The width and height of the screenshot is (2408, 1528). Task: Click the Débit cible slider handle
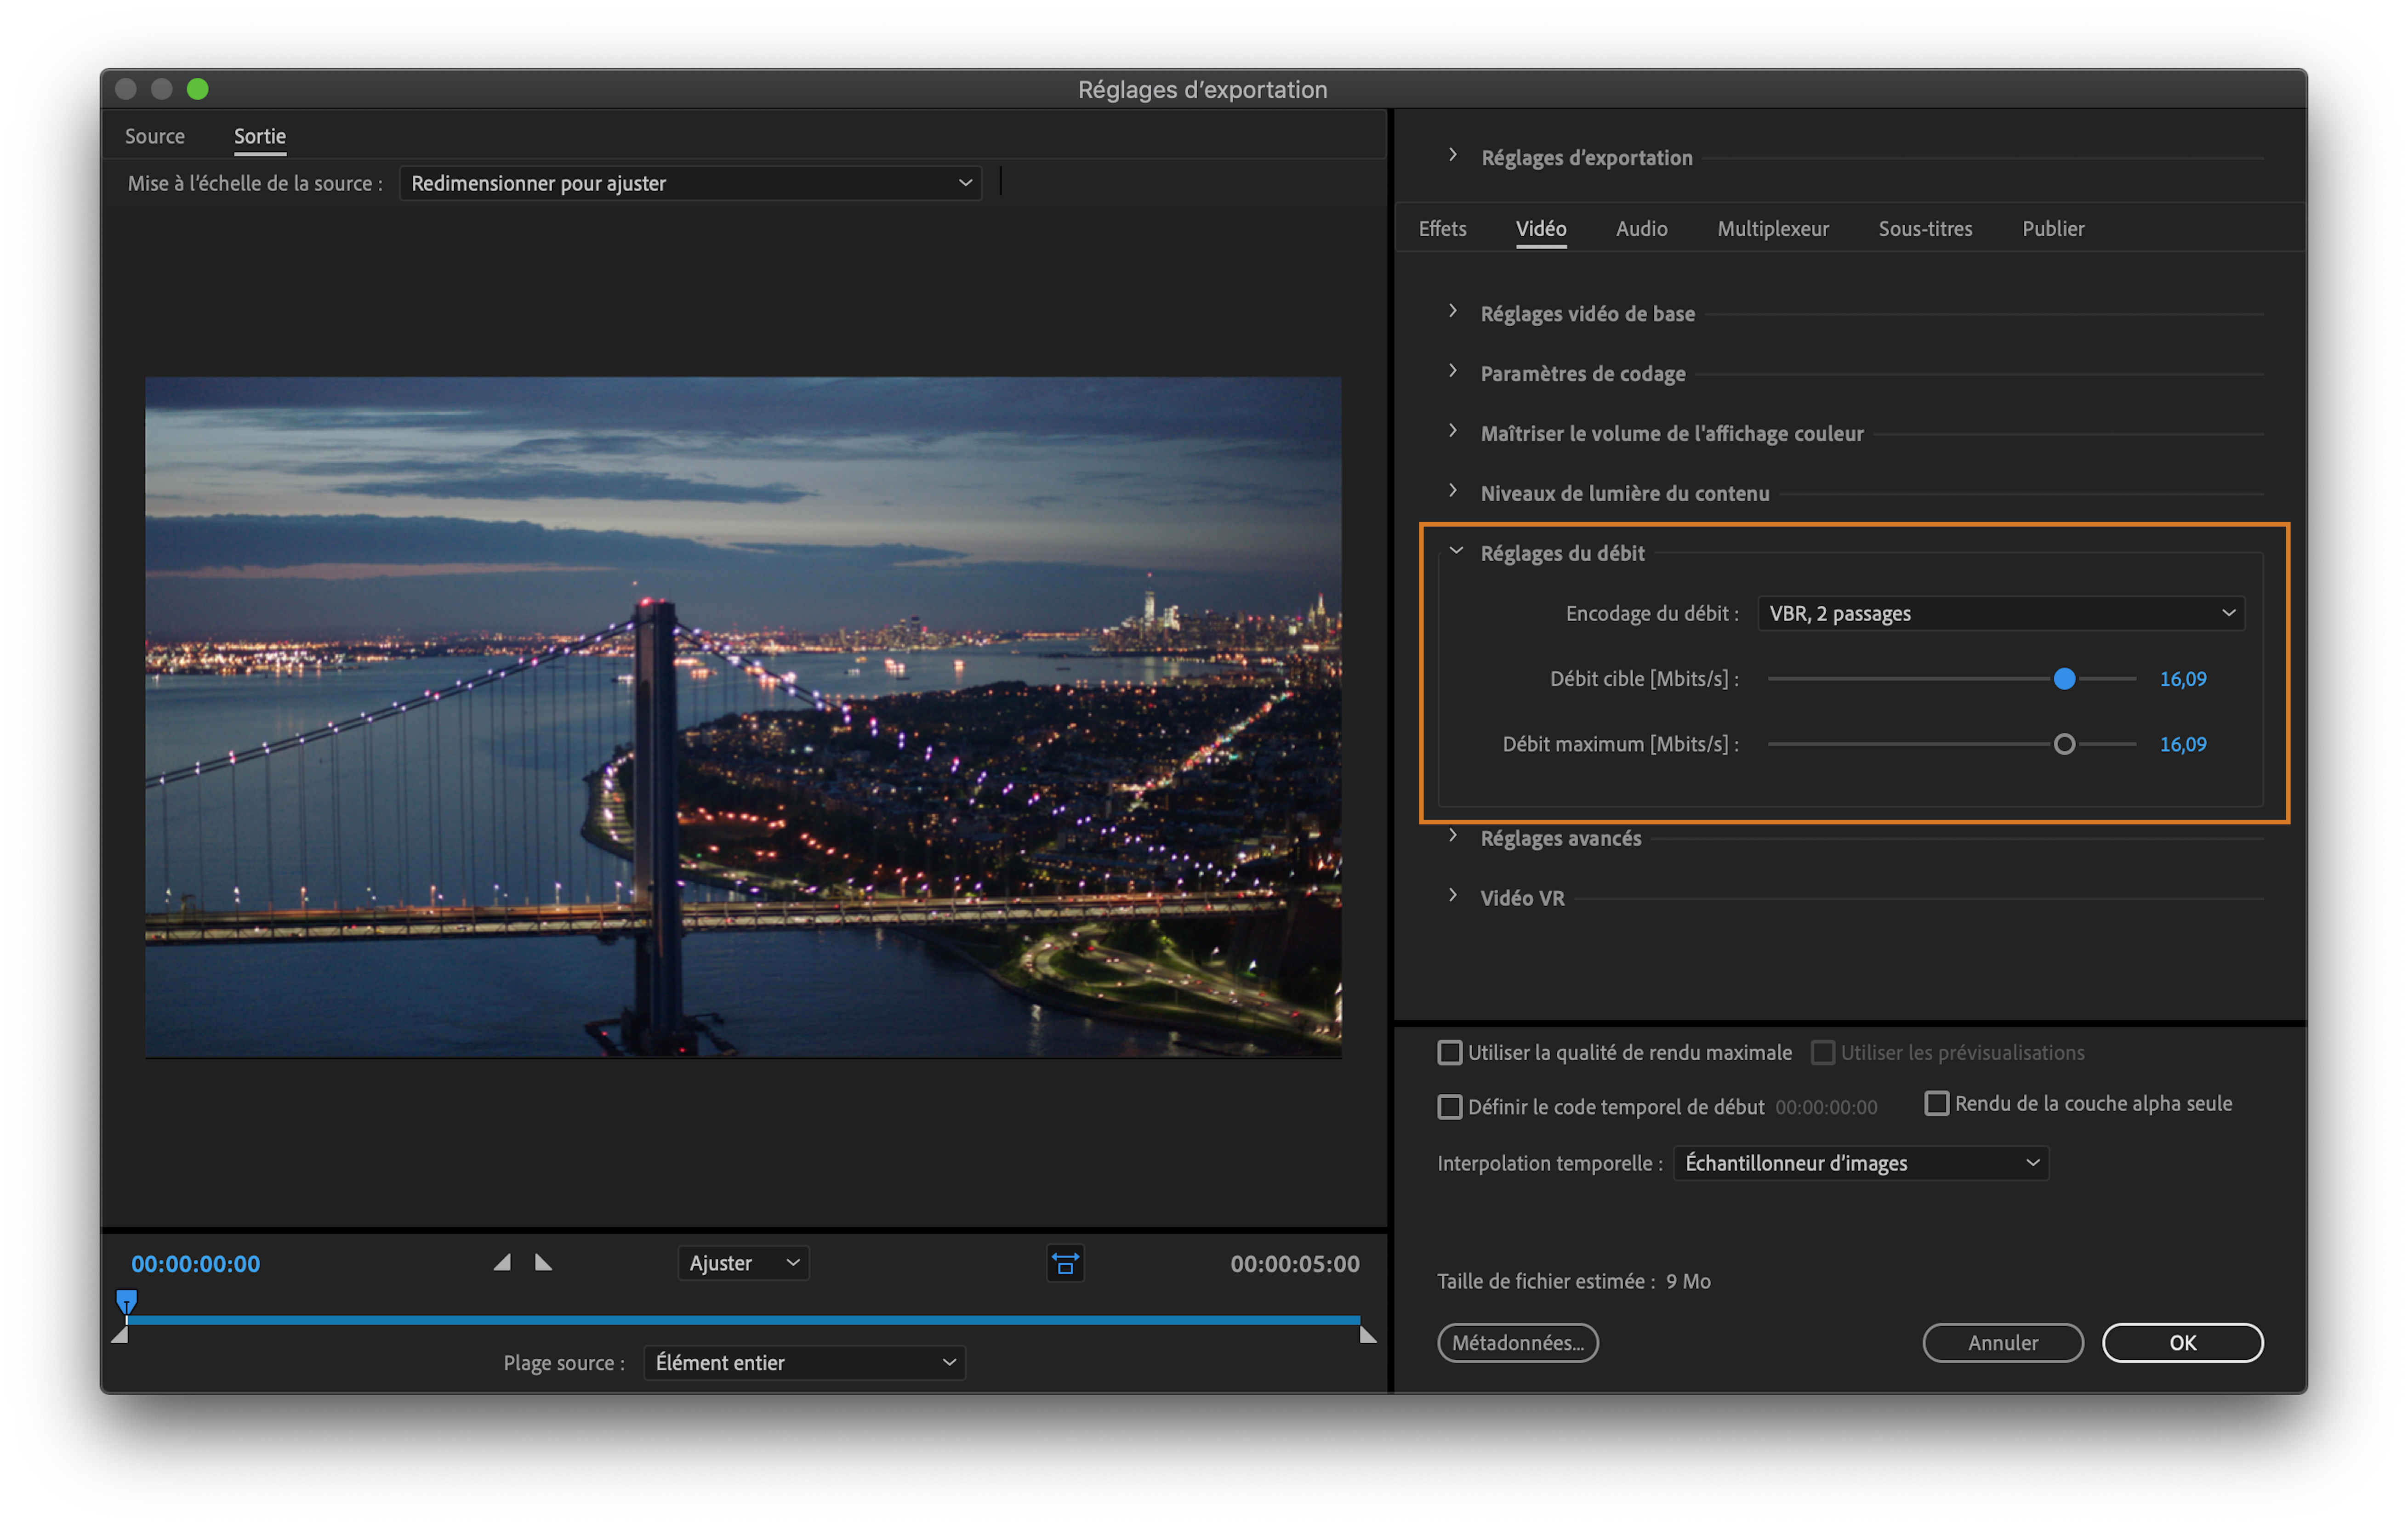coord(2064,679)
